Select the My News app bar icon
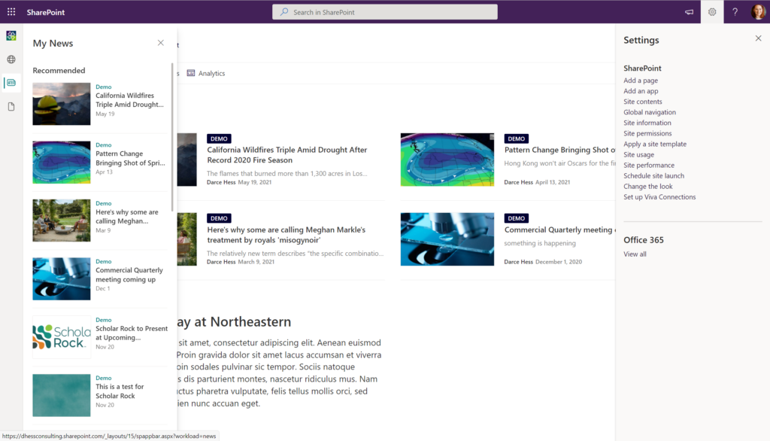The image size is (770, 441). [x=11, y=83]
